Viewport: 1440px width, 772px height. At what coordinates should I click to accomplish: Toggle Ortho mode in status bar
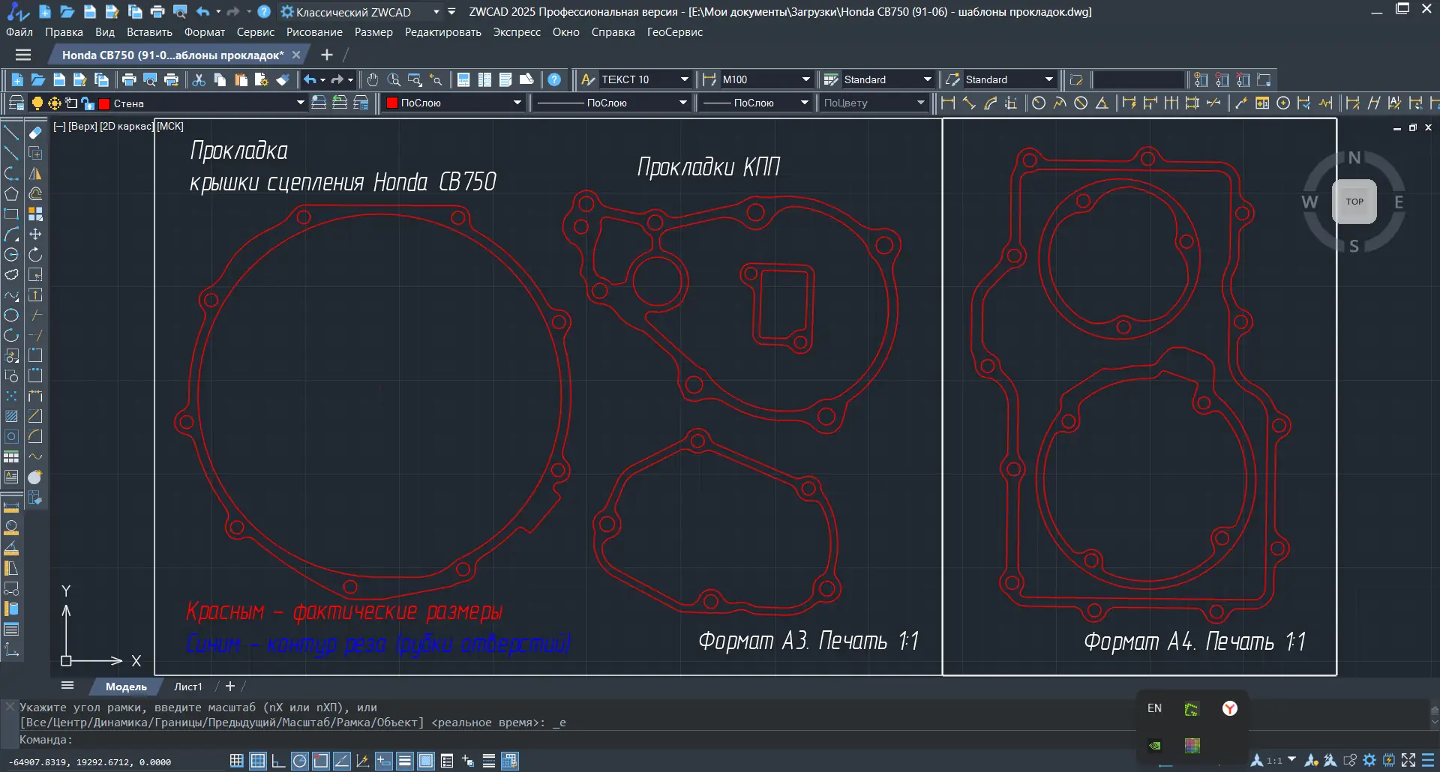pos(278,762)
